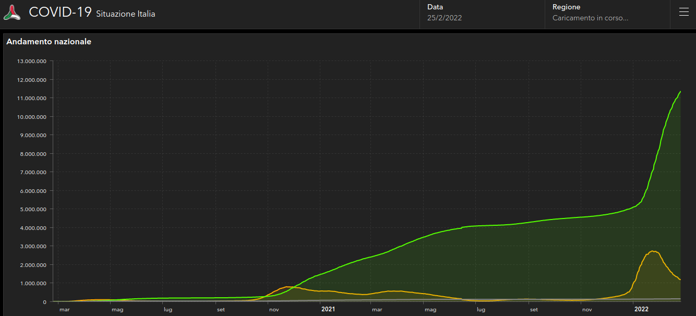This screenshot has height=316, width=696.
Task: Click the gray line at its right end
Action: pyautogui.click(x=680, y=299)
